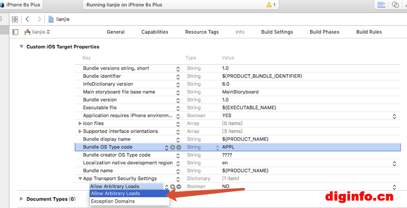Select the Bundle versions string, short row

[x=238, y=68]
